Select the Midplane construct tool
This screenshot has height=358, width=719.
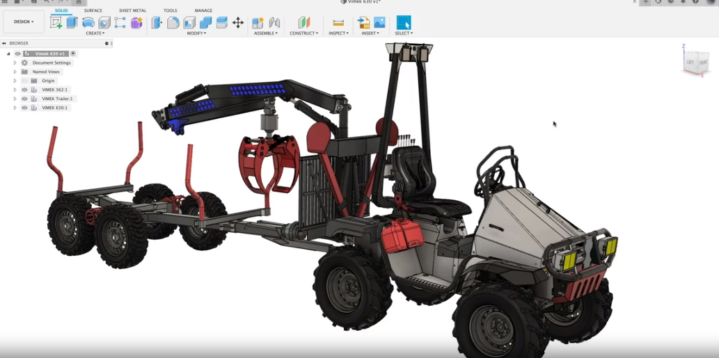304,22
